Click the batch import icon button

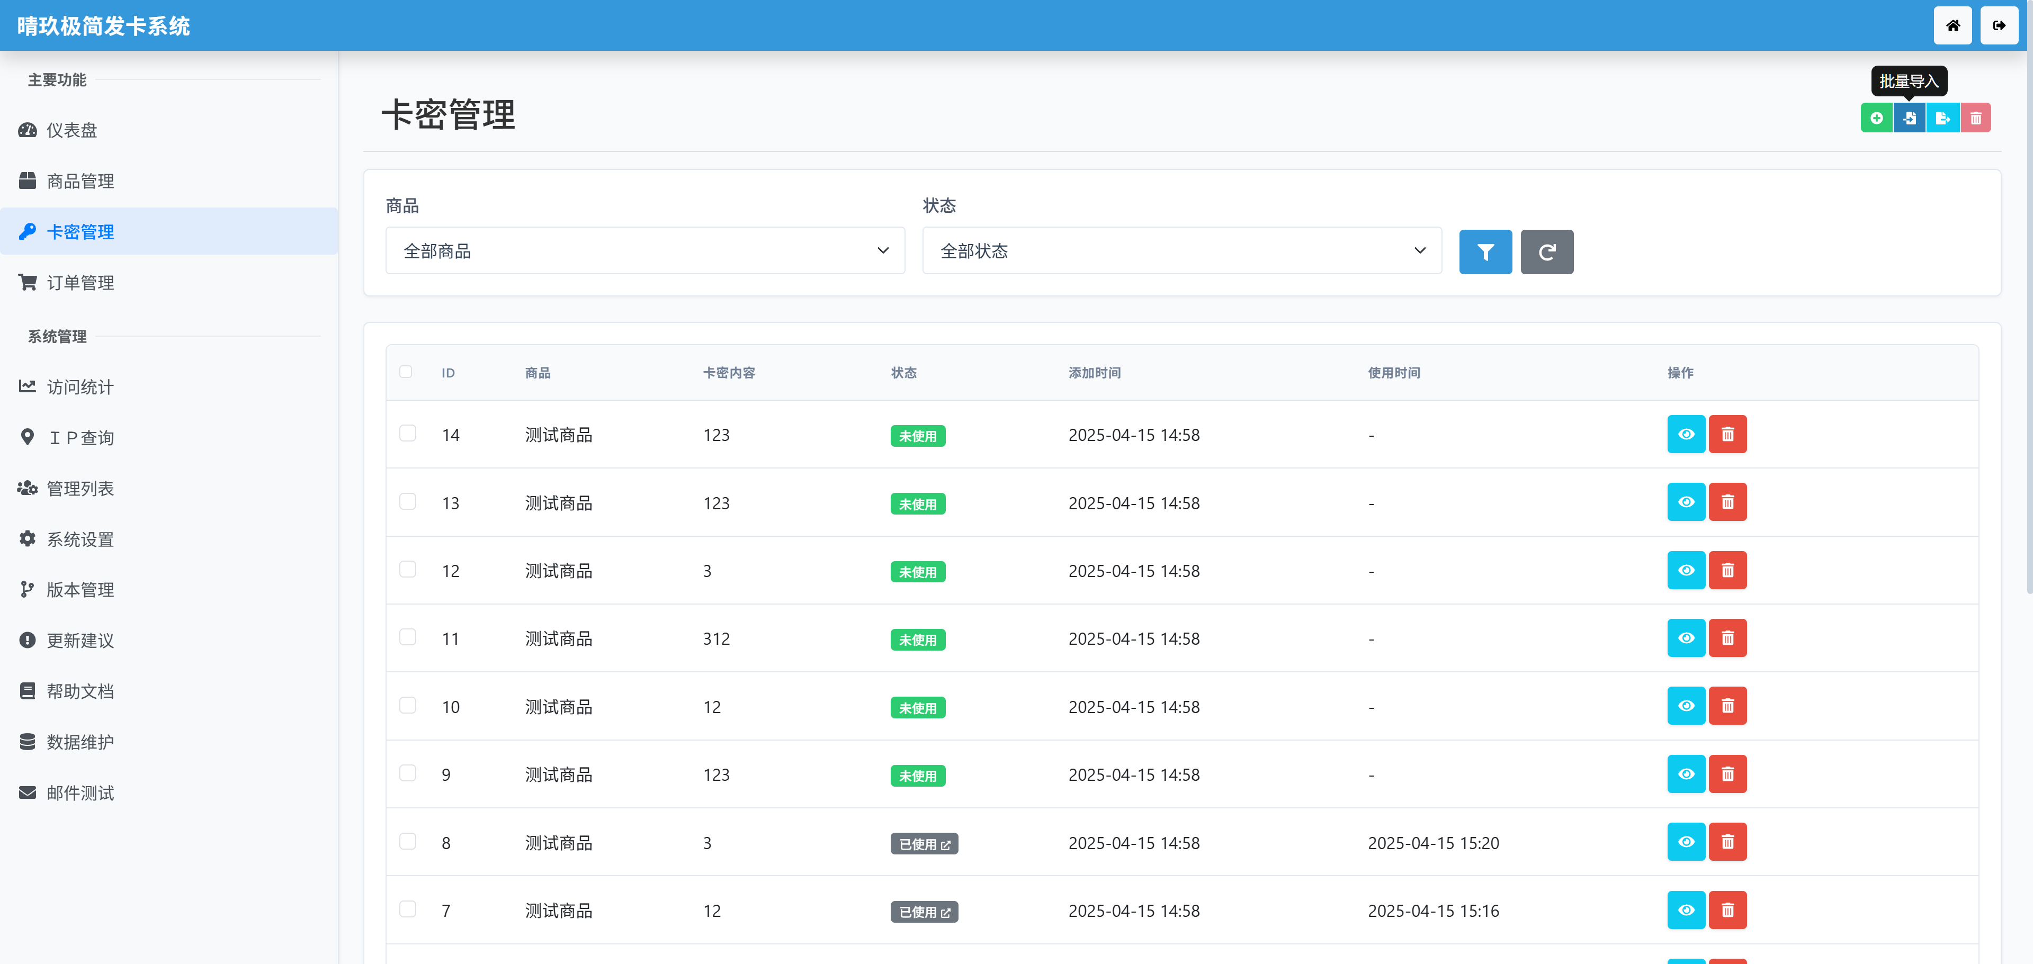pos(1909,119)
